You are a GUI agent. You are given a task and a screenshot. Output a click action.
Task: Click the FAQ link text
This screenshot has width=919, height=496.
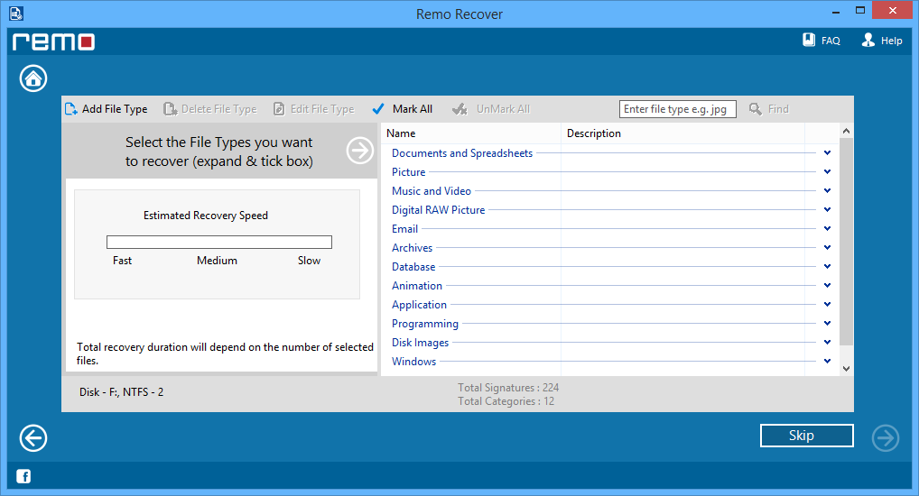click(831, 41)
